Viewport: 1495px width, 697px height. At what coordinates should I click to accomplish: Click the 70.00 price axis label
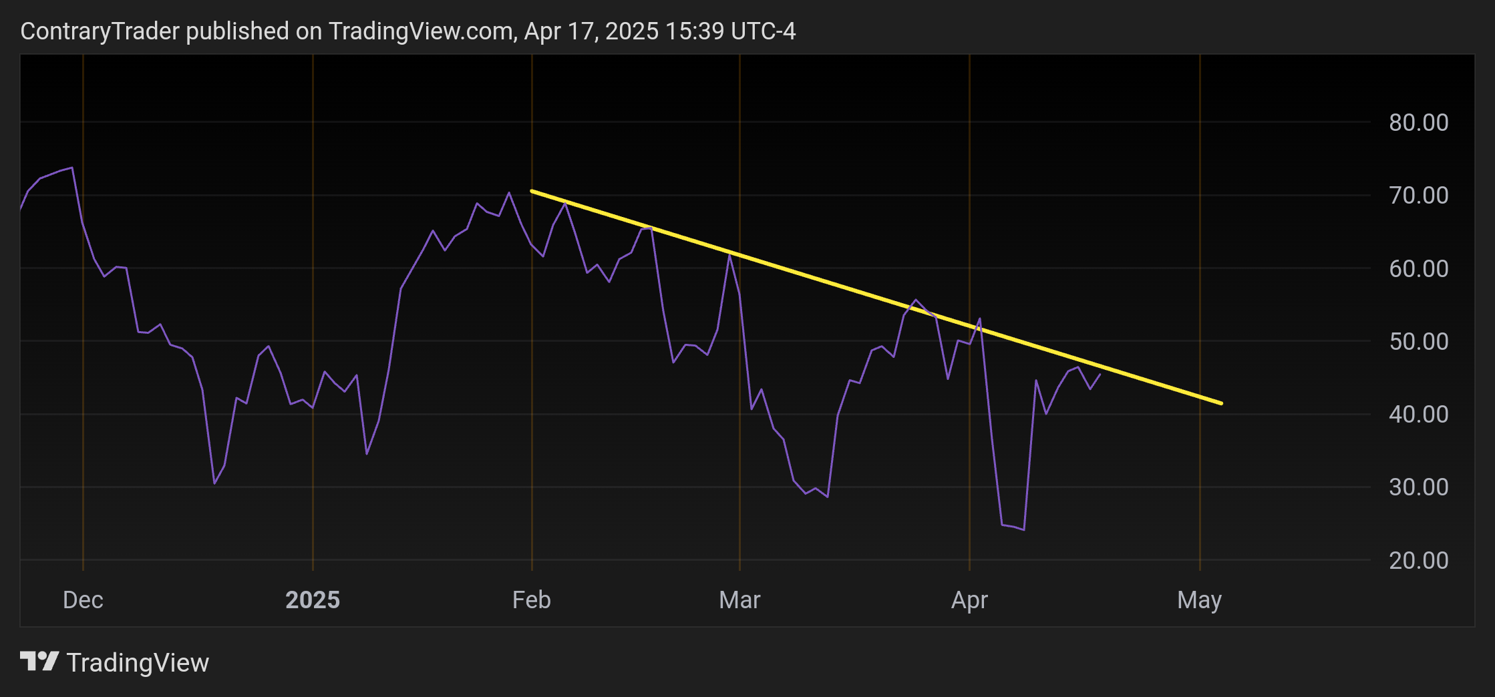click(1419, 195)
